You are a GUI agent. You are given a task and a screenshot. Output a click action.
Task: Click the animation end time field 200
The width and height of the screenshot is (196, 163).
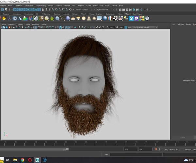pos(145,149)
